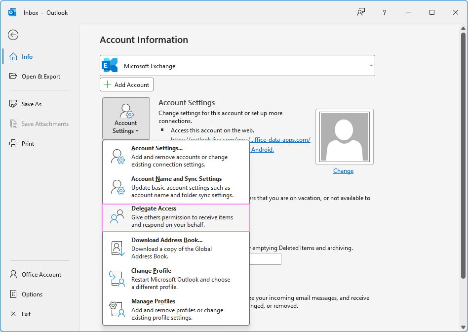Image resolution: width=468 pixels, height=332 pixels.
Task: Click the Open & Export folder icon
Action: [13, 76]
